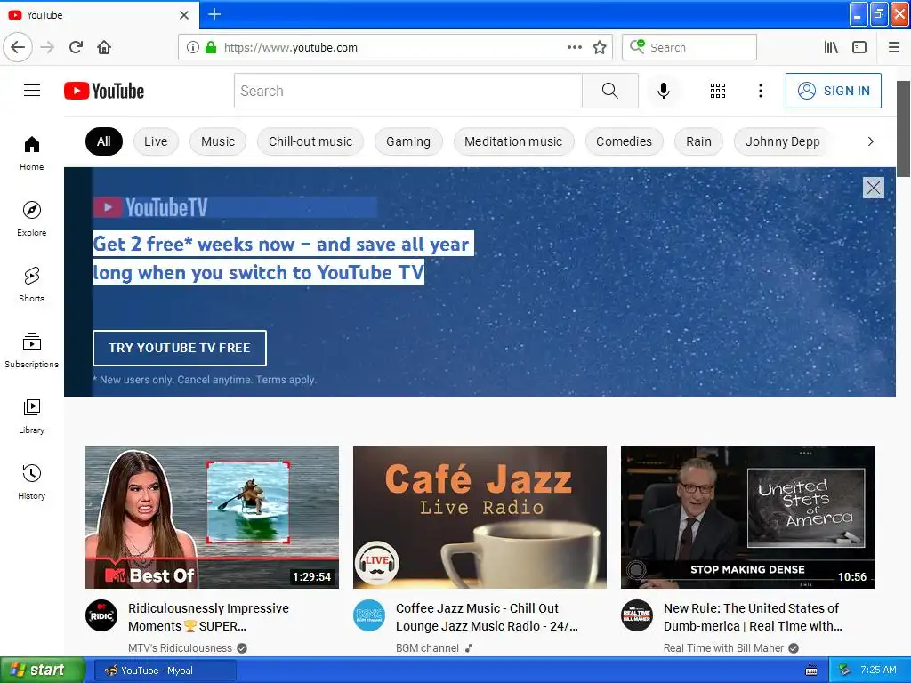Click the system tray clock 7:25 AM
The height and width of the screenshot is (683, 911).
[x=878, y=670]
